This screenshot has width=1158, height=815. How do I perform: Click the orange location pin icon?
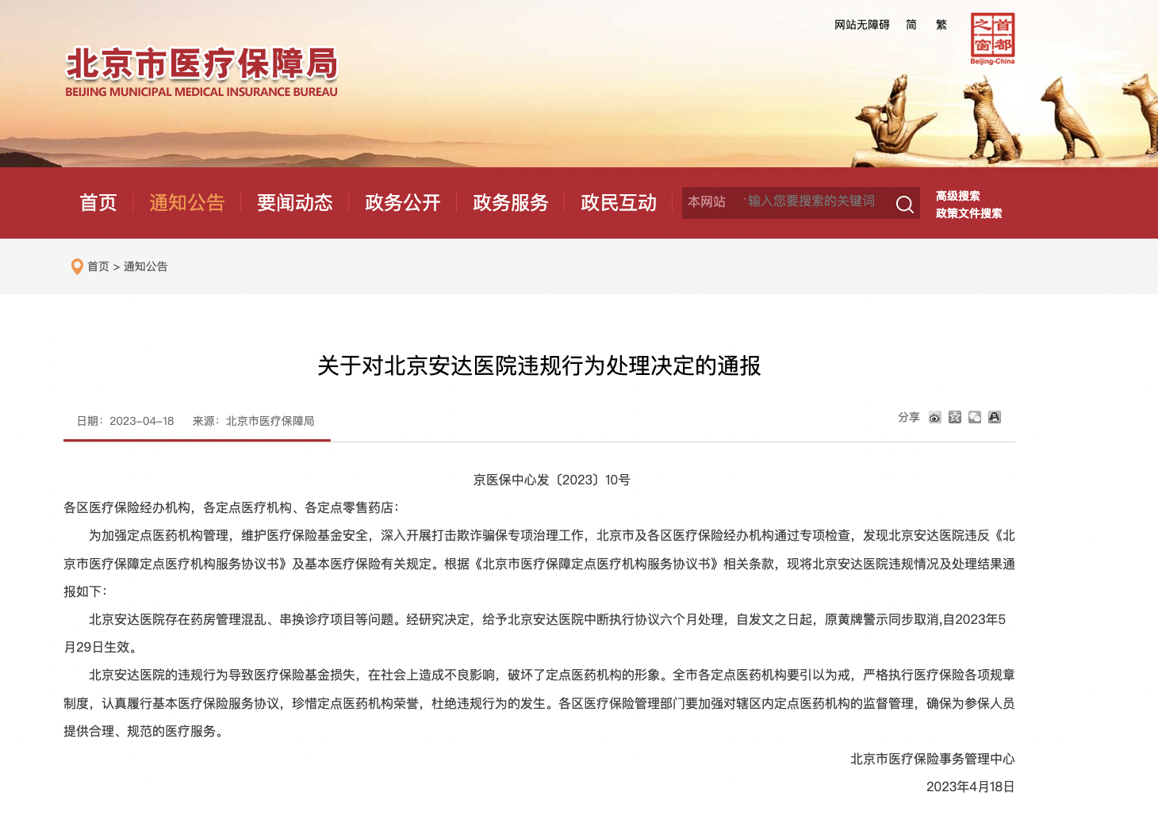[x=77, y=267]
